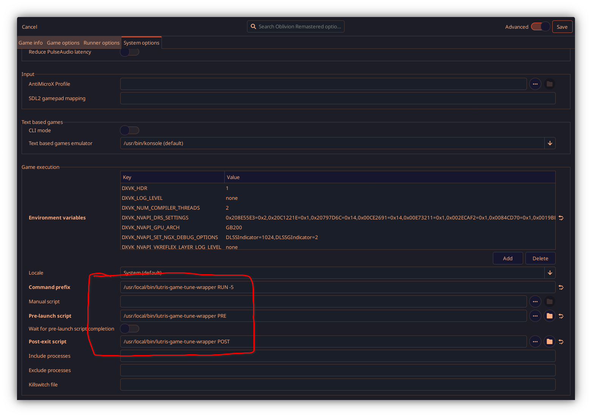Open AntiMicroX Profile file chooser ellipsis
Screen dimensions: 592x417
tap(535, 84)
